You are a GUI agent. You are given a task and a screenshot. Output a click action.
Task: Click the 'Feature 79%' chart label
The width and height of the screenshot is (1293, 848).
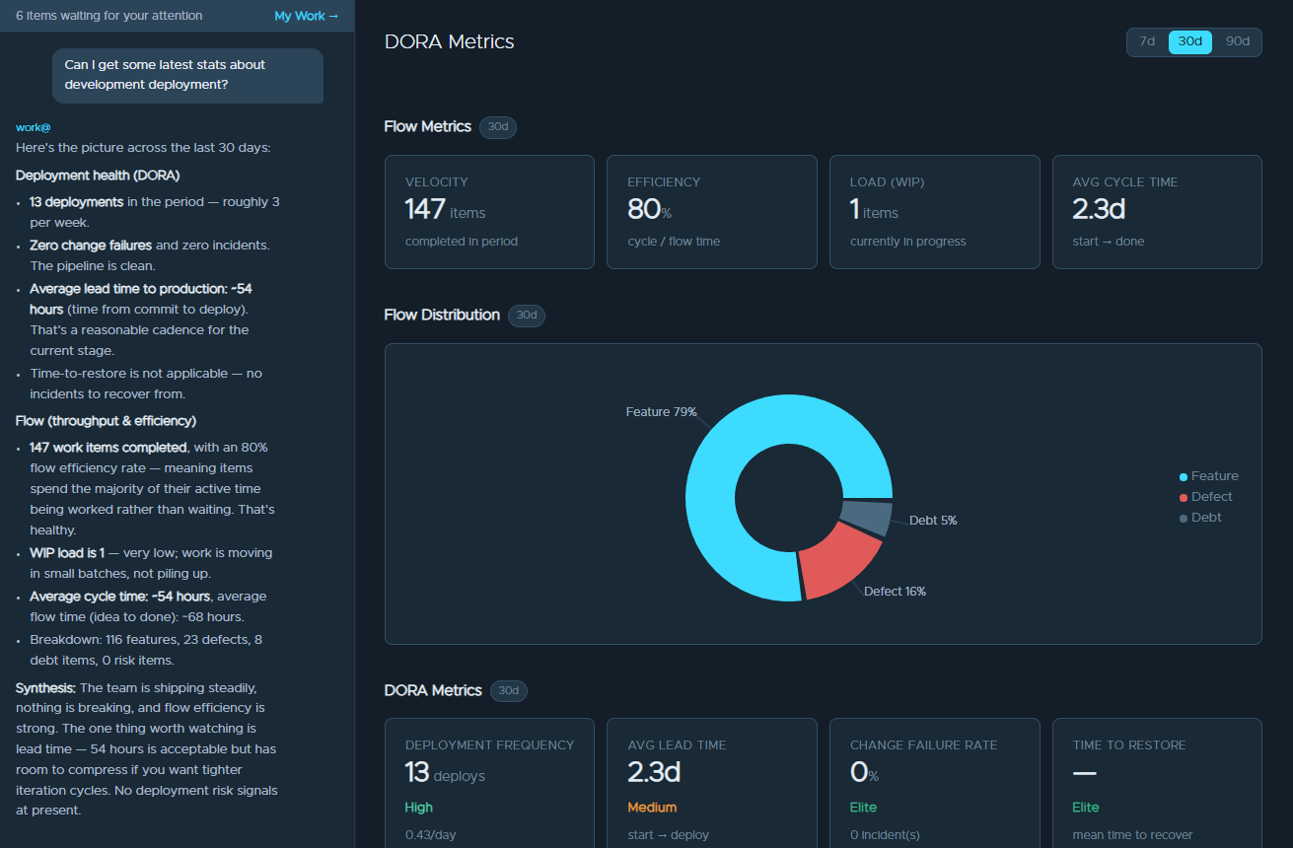661,411
